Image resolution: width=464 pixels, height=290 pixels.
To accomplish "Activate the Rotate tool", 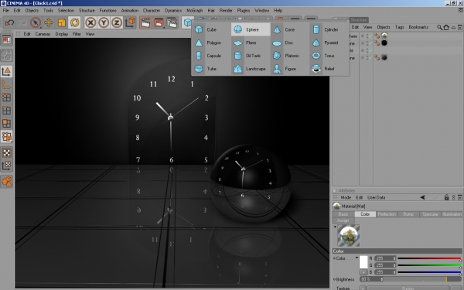I will coord(74,22).
